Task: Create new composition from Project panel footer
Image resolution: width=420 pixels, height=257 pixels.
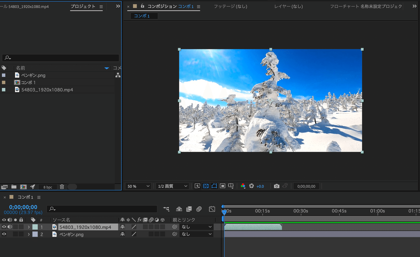Action: coord(23,187)
